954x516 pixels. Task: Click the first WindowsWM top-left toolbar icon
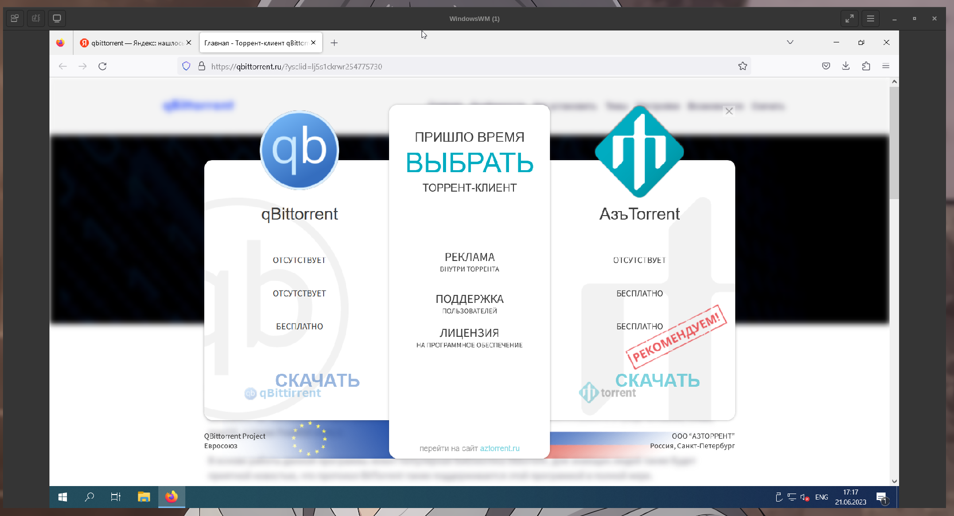point(15,19)
